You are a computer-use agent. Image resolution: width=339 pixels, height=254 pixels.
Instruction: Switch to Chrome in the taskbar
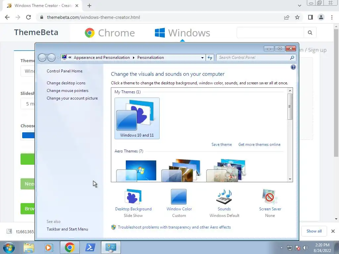[70, 247]
